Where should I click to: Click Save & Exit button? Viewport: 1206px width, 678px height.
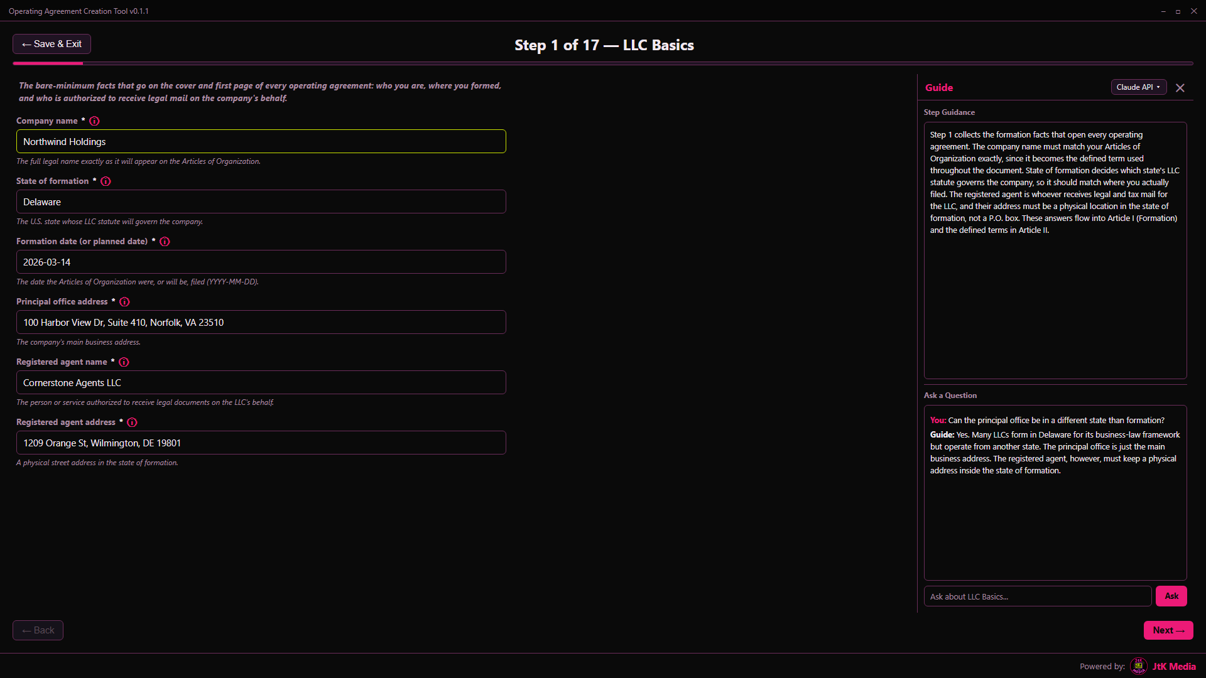pos(52,44)
